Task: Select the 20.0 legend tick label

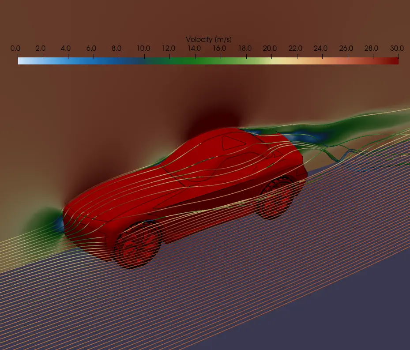Action: (270, 49)
